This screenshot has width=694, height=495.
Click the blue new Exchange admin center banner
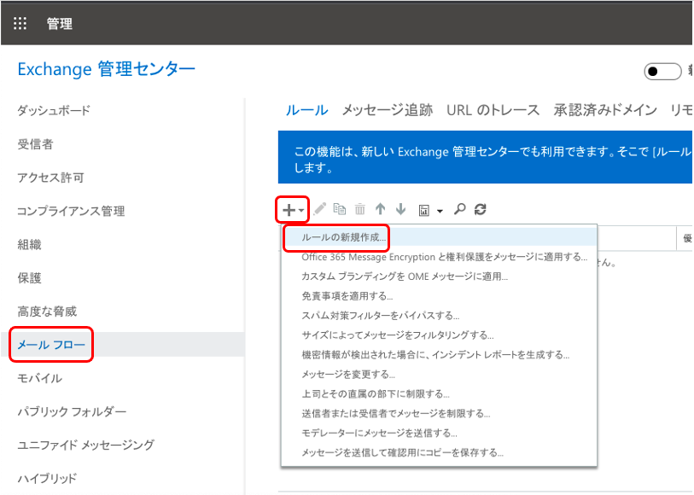(485, 157)
